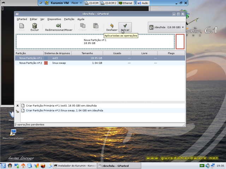This screenshot has height=169, width=226.
Task: Click the pin icon in the VMware Player bar
Action: (41, 3)
